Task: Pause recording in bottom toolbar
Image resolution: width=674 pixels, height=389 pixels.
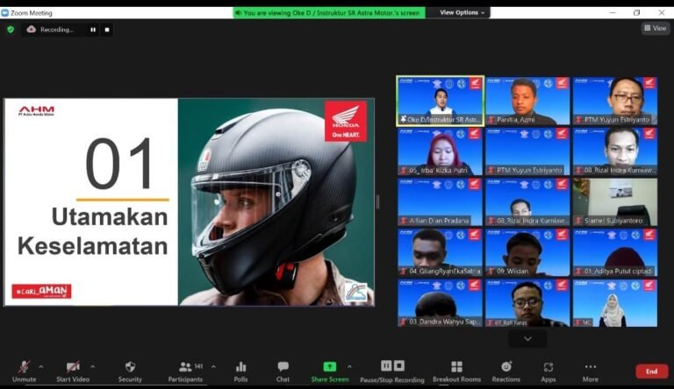Action: tap(386, 366)
